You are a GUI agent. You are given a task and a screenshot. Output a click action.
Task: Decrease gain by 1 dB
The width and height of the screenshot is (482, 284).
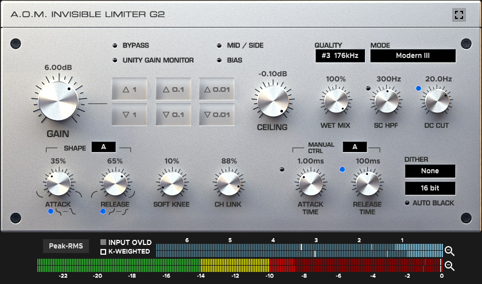point(130,115)
